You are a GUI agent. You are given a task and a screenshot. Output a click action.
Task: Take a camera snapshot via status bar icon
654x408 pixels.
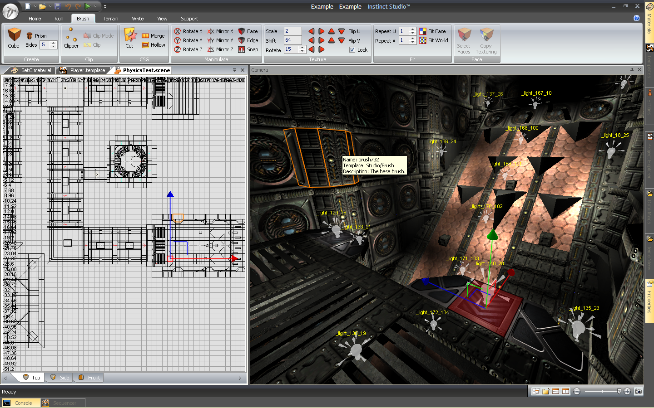[x=638, y=391]
